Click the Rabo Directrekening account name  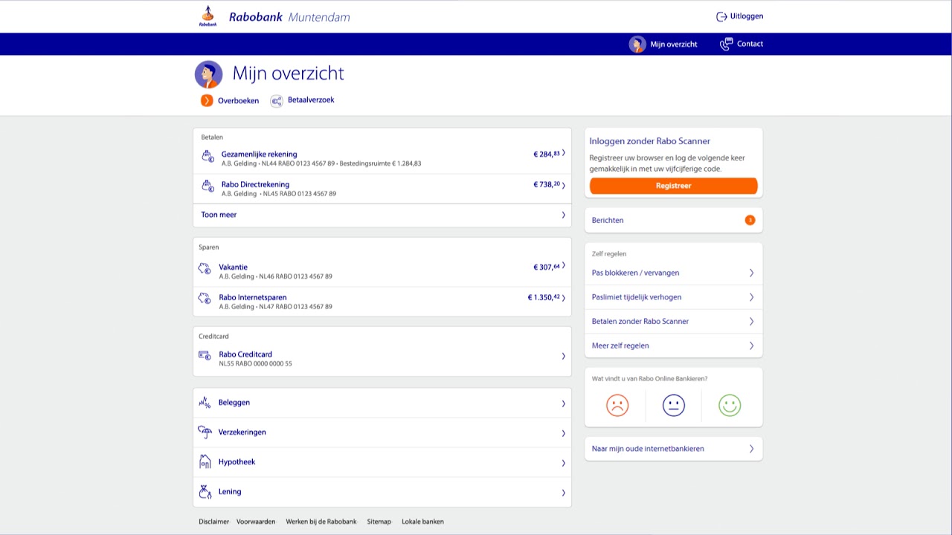pyautogui.click(x=255, y=184)
